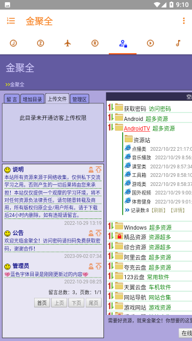Click sort arrows beside 阿里云盘

[111, 256]
